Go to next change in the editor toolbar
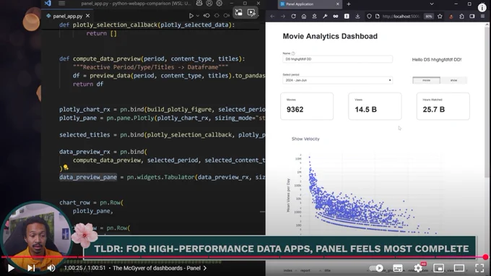Image resolution: width=491 pixels, height=276 pixels. tap(227, 15)
